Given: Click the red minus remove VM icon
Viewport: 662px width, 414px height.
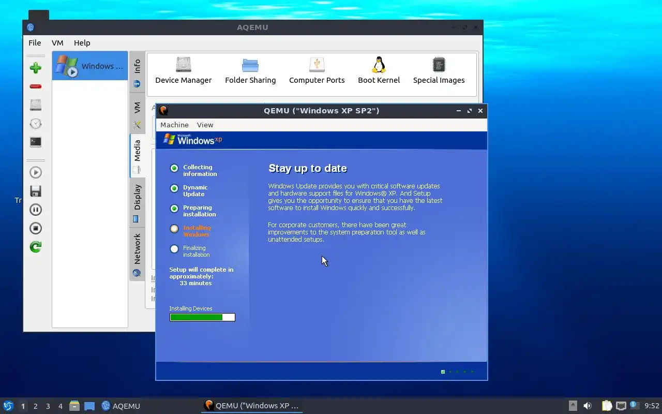Looking at the screenshot, I should (x=36, y=86).
